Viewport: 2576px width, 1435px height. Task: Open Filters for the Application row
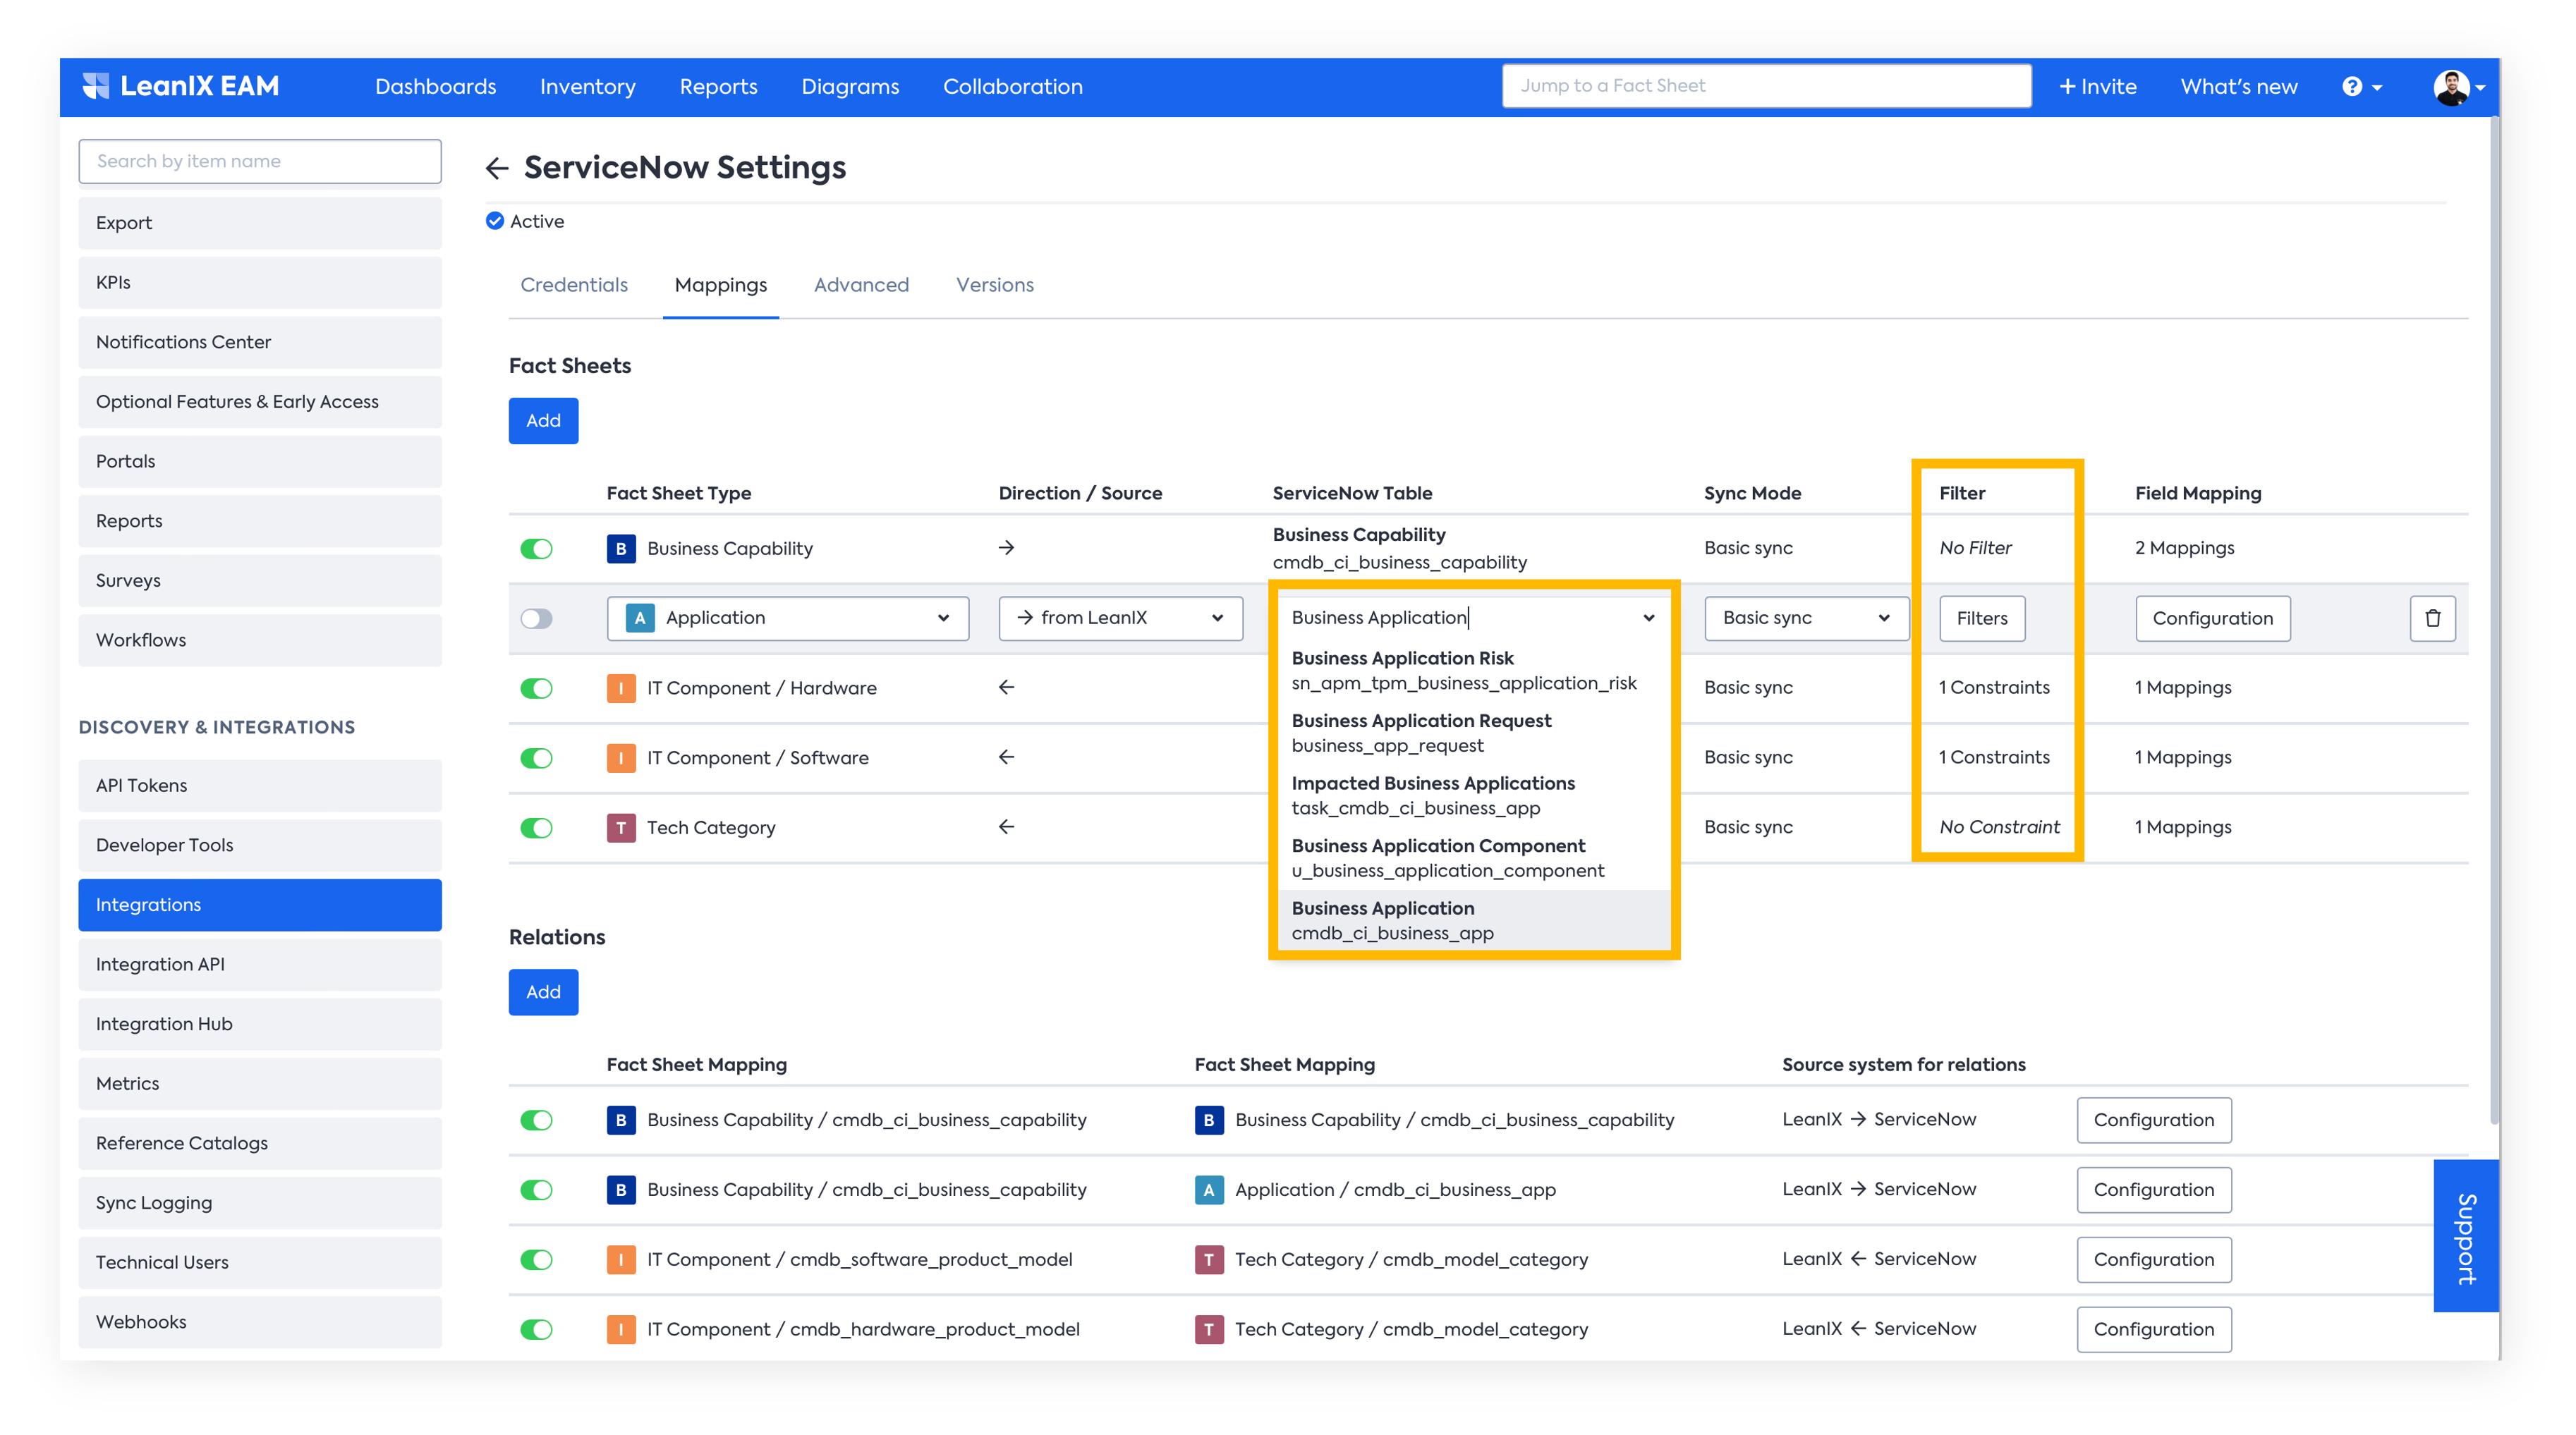pyautogui.click(x=1982, y=618)
